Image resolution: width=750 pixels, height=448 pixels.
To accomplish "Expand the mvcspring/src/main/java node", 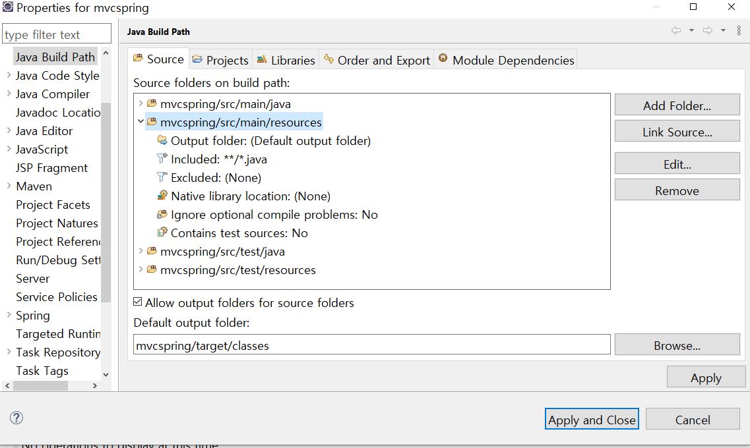I will [141, 103].
